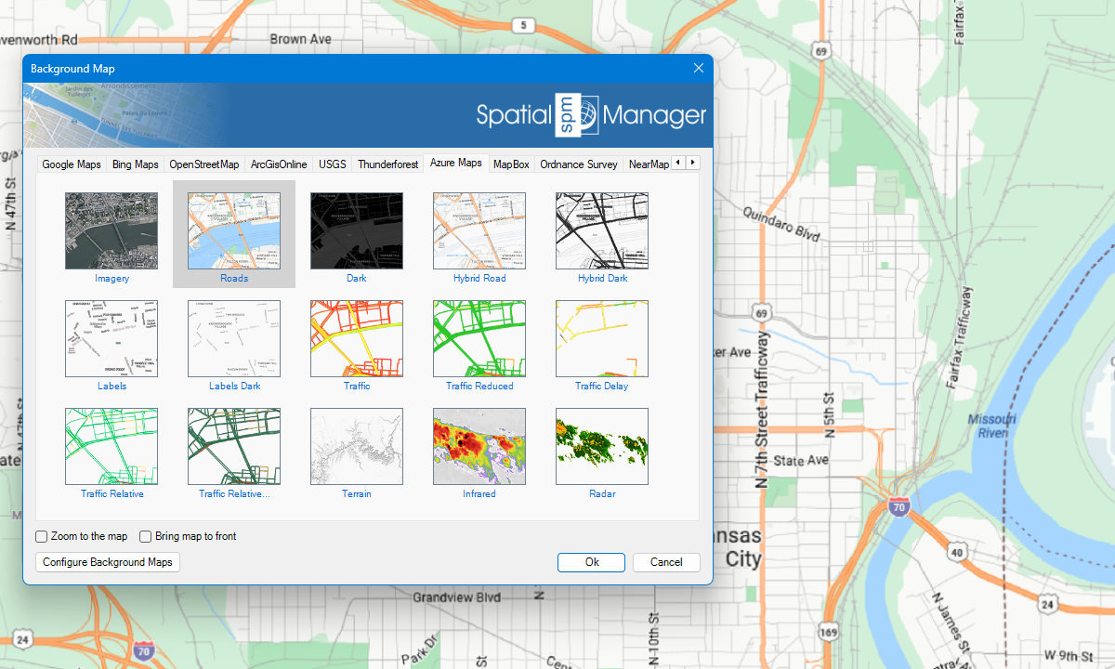Open the NearMap tab
Screen dimensions: 1115x669
[649, 164]
